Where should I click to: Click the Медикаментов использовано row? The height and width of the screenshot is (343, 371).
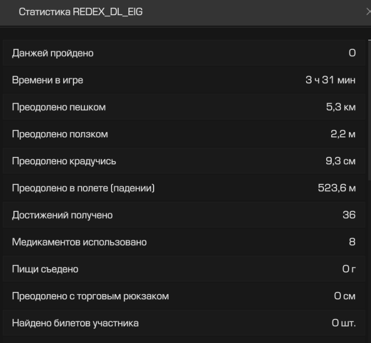184,242
